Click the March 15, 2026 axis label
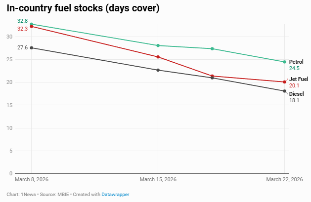 [x=158, y=179]
